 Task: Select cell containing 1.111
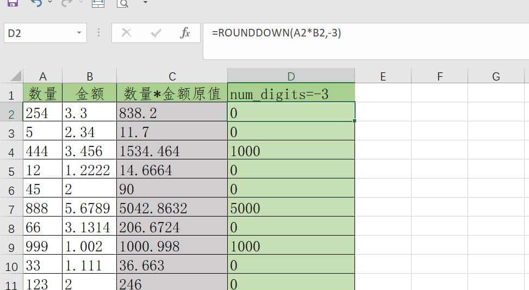click(x=89, y=264)
